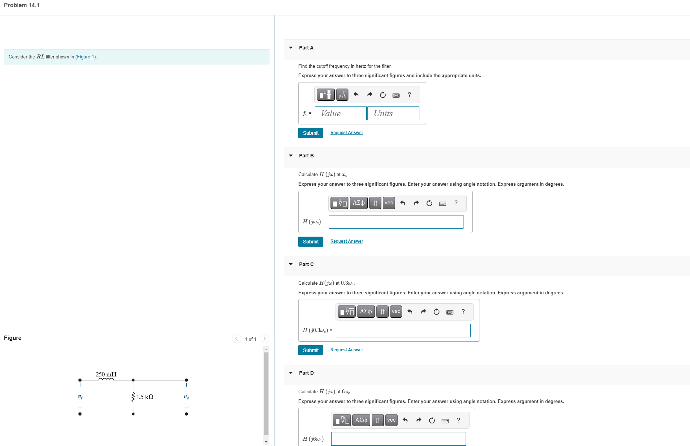Click the Request Answer link for Part B
The height and width of the screenshot is (446, 690).
point(346,241)
